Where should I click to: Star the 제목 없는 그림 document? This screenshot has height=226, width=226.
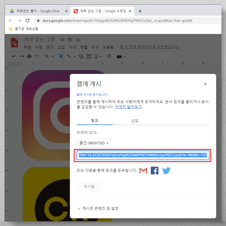tap(62, 40)
